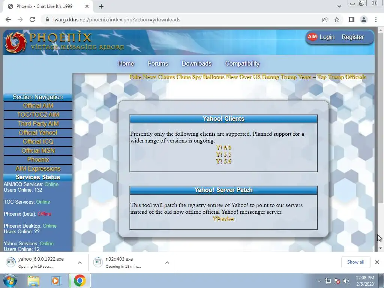Go back to the previous page

pyautogui.click(x=8, y=19)
